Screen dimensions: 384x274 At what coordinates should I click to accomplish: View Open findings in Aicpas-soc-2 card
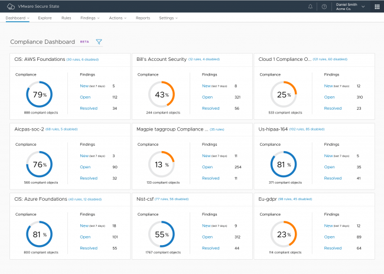tap(85, 167)
